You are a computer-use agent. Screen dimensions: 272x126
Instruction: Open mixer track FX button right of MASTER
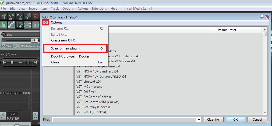pyautogui.click(x=35, y=118)
